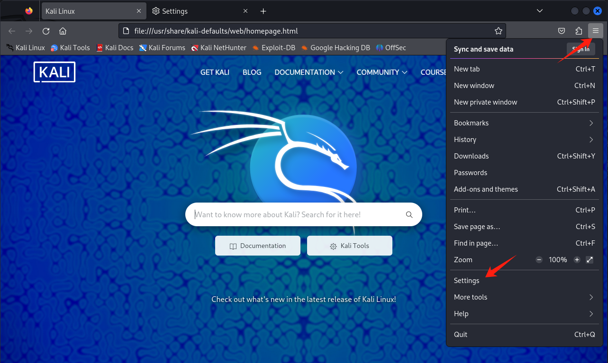Close the Settings tab
The image size is (608, 363).
coord(245,11)
